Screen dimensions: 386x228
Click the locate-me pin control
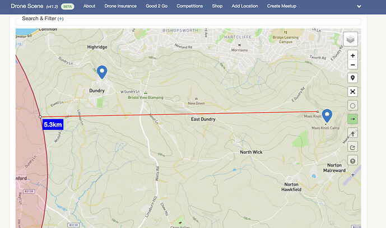pyautogui.click(x=352, y=78)
